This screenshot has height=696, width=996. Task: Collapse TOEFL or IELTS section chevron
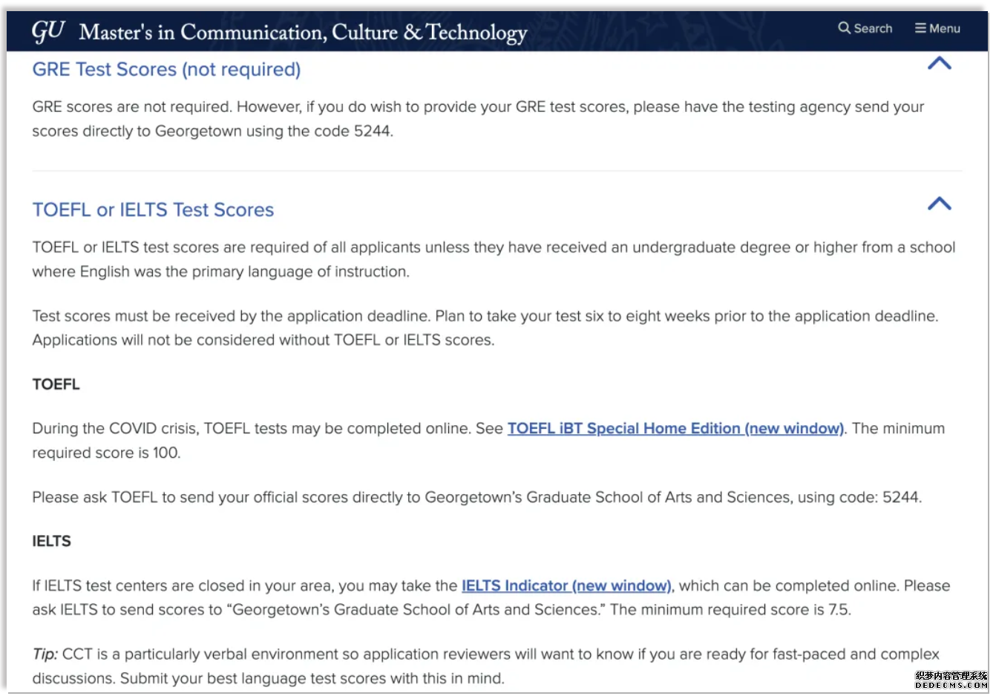[939, 204]
